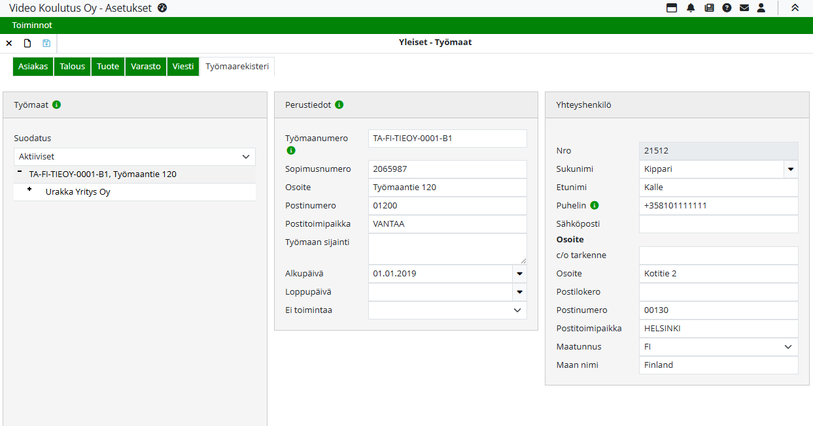Collapse the TA-FI-TIEOY-0001-B1 tree node
This screenshot has width=813, height=426.
click(x=20, y=171)
